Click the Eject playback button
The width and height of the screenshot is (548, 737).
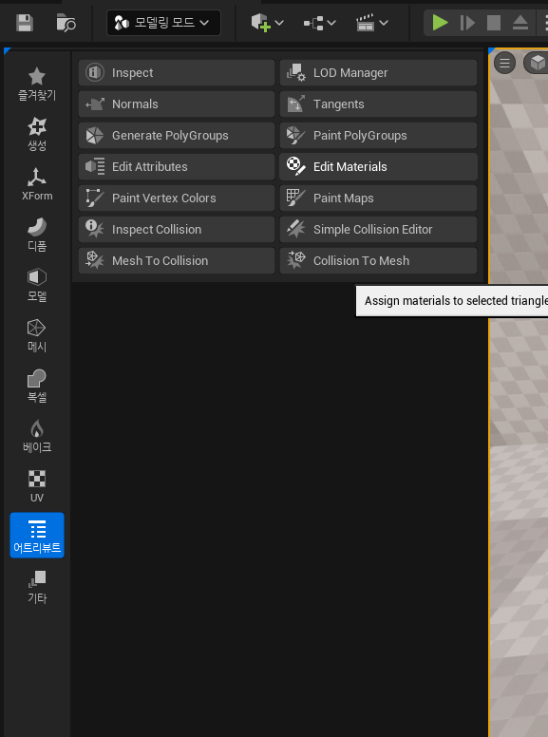[x=520, y=23]
